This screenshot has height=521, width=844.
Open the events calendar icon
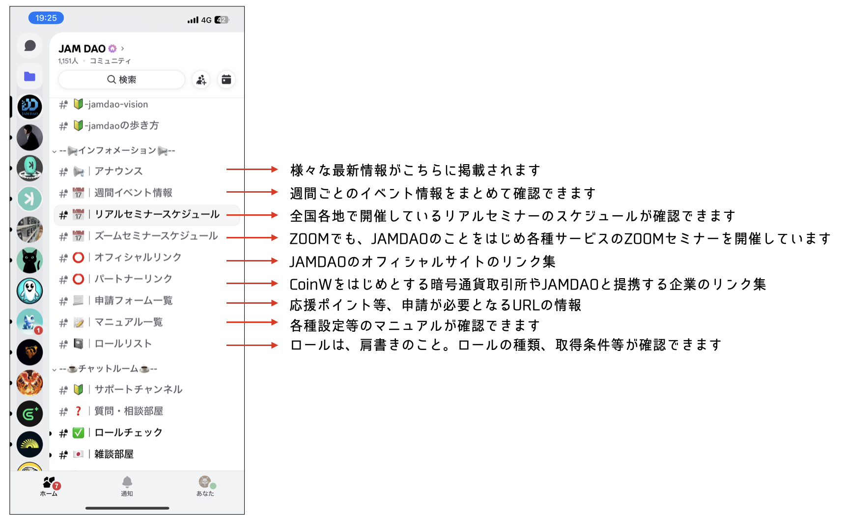[x=226, y=80]
